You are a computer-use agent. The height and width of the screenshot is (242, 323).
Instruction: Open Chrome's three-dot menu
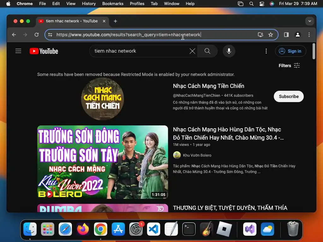click(309, 35)
